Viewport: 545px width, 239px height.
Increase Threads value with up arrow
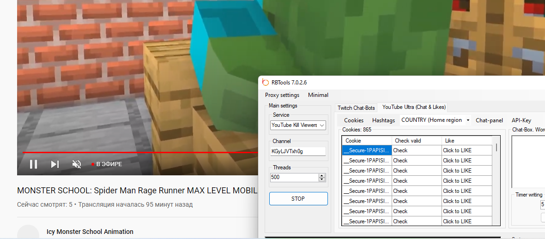322,175
